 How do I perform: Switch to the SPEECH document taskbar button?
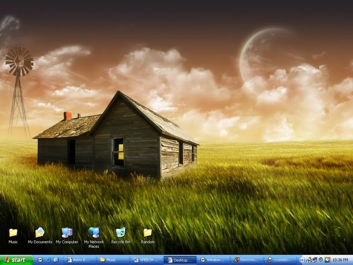click(146, 260)
